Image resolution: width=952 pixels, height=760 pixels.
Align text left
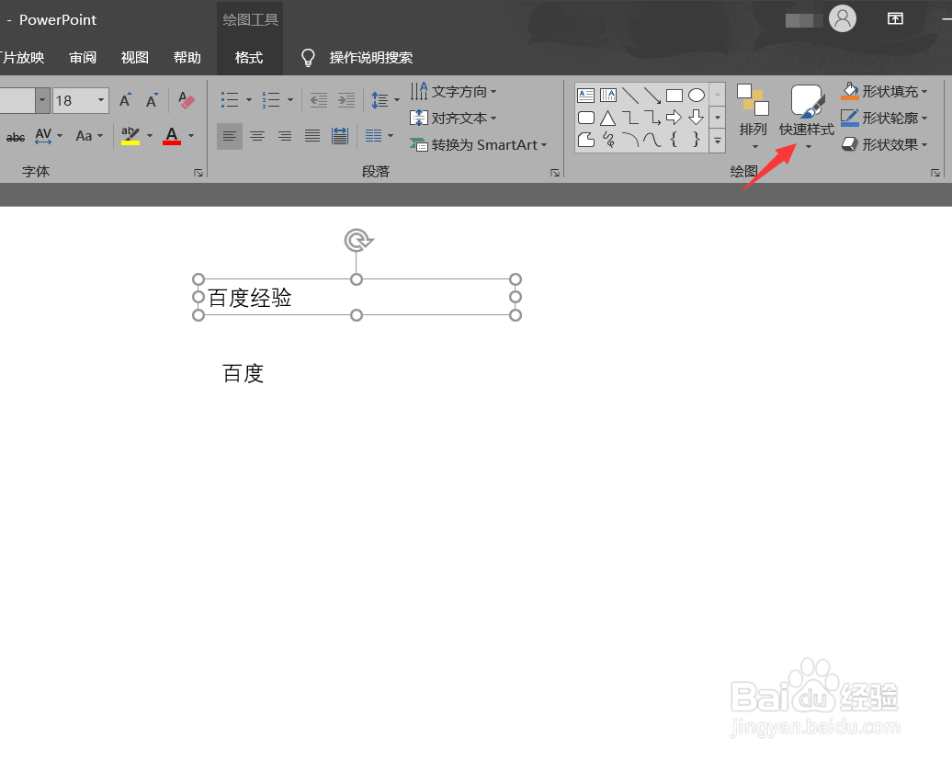(230, 135)
